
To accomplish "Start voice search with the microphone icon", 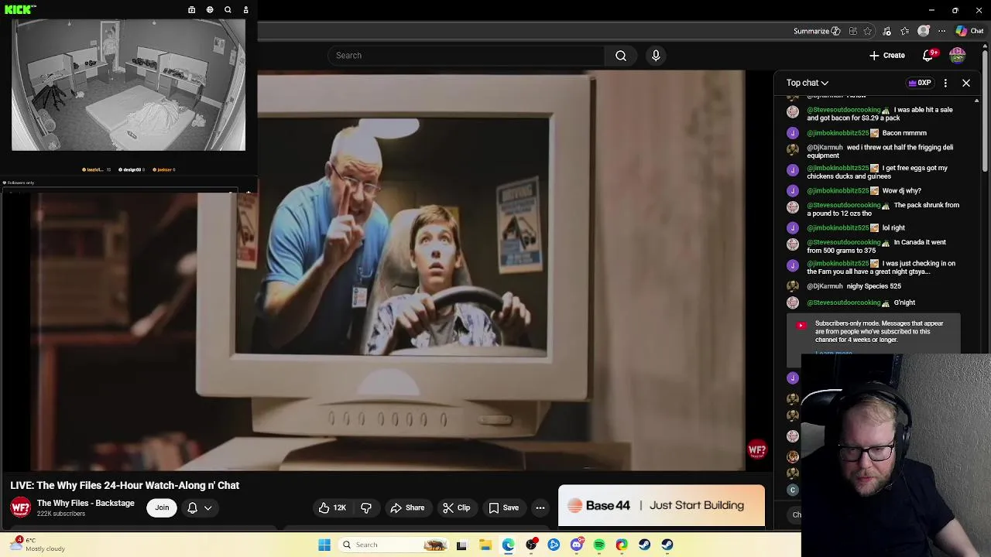I will pyautogui.click(x=656, y=56).
